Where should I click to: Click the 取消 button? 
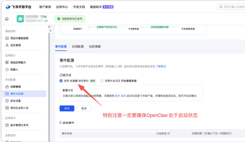click(84, 108)
